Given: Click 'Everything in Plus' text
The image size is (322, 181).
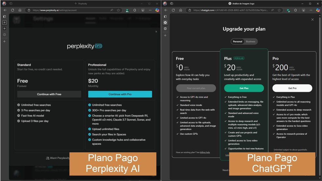Looking at the screenshot, I should click(x=285, y=97).
